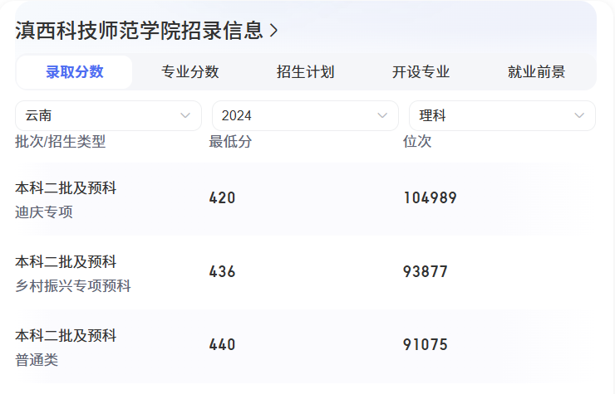The height and width of the screenshot is (394, 615).
Task: Click the rank value 93877
Action: point(426,271)
